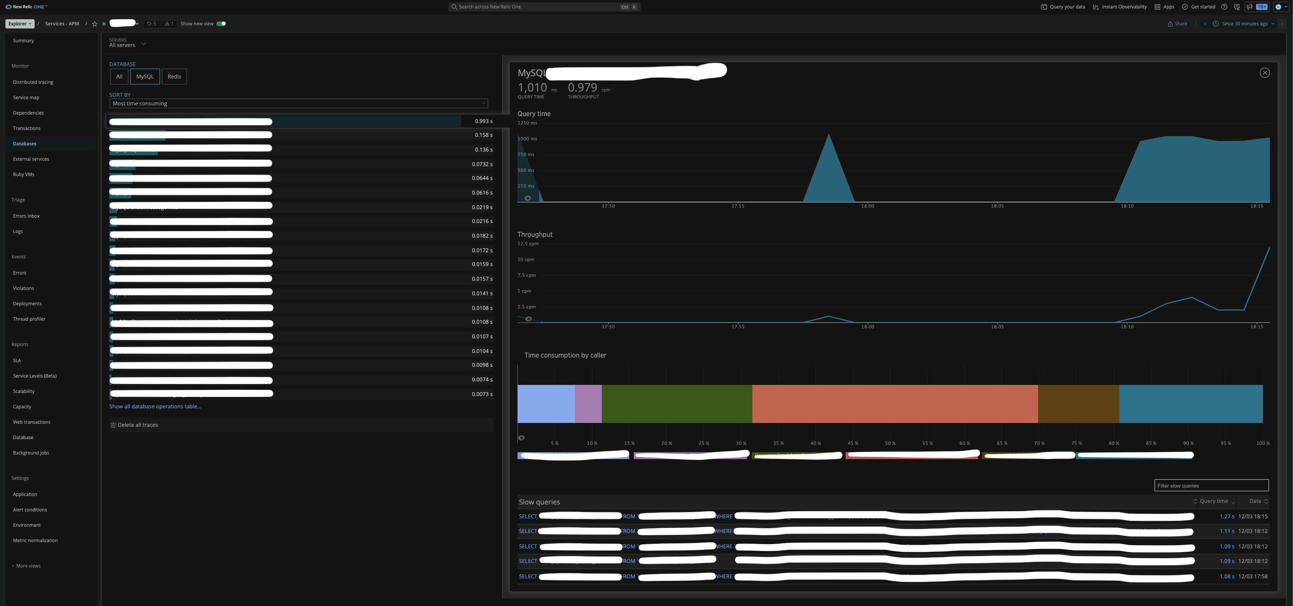Viewport: 1293px width, 606px height.
Task: Open Distributed tracing in sidebar
Action: pos(33,82)
